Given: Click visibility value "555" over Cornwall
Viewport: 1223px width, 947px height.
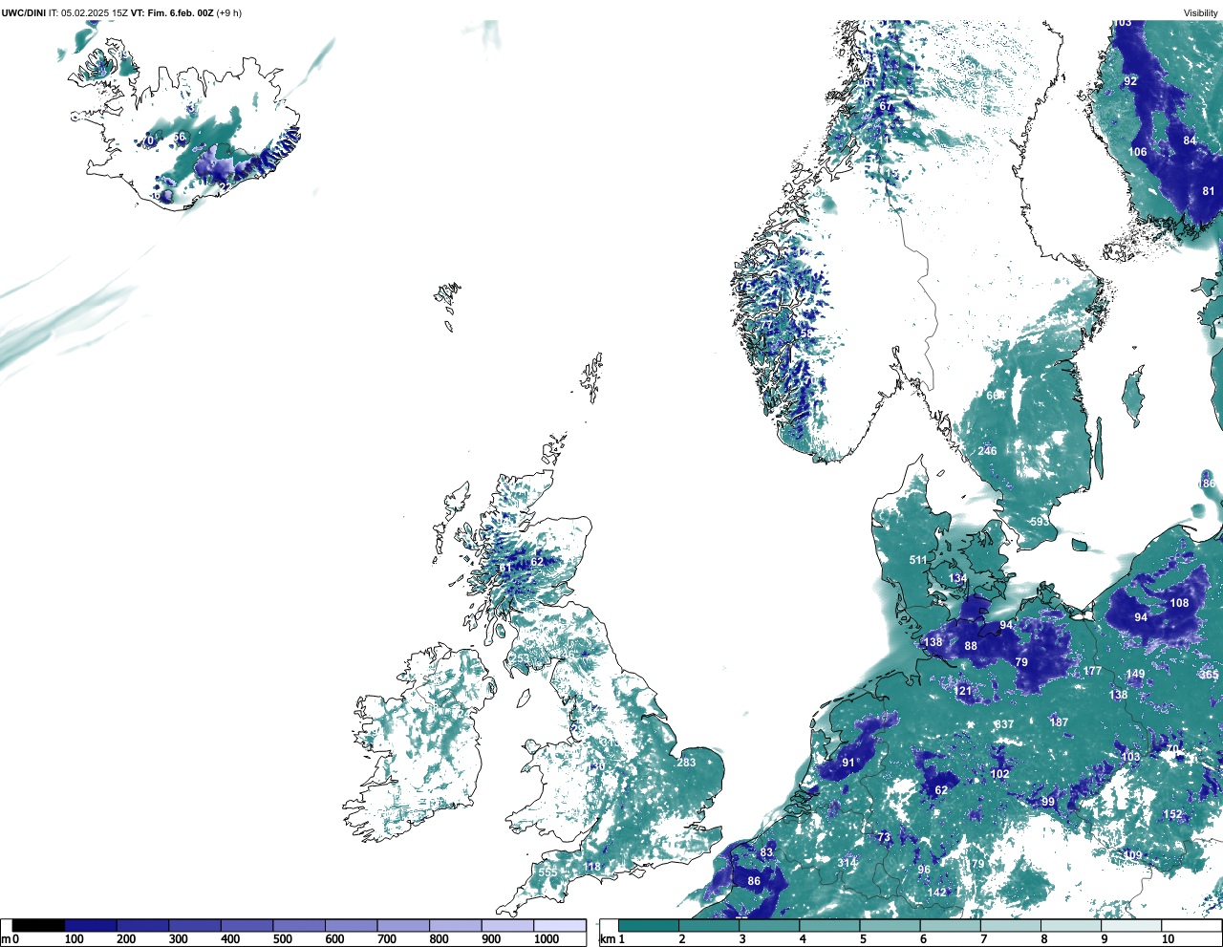Looking at the screenshot, I should 547,872.
